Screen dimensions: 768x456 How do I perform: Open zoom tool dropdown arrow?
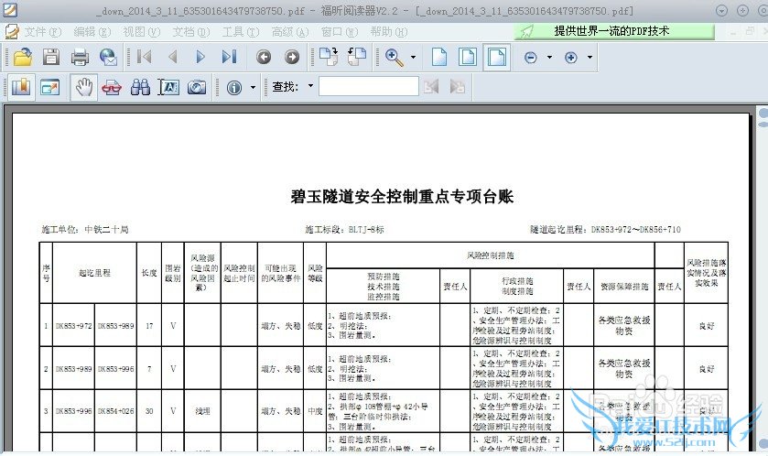pos(413,58)
